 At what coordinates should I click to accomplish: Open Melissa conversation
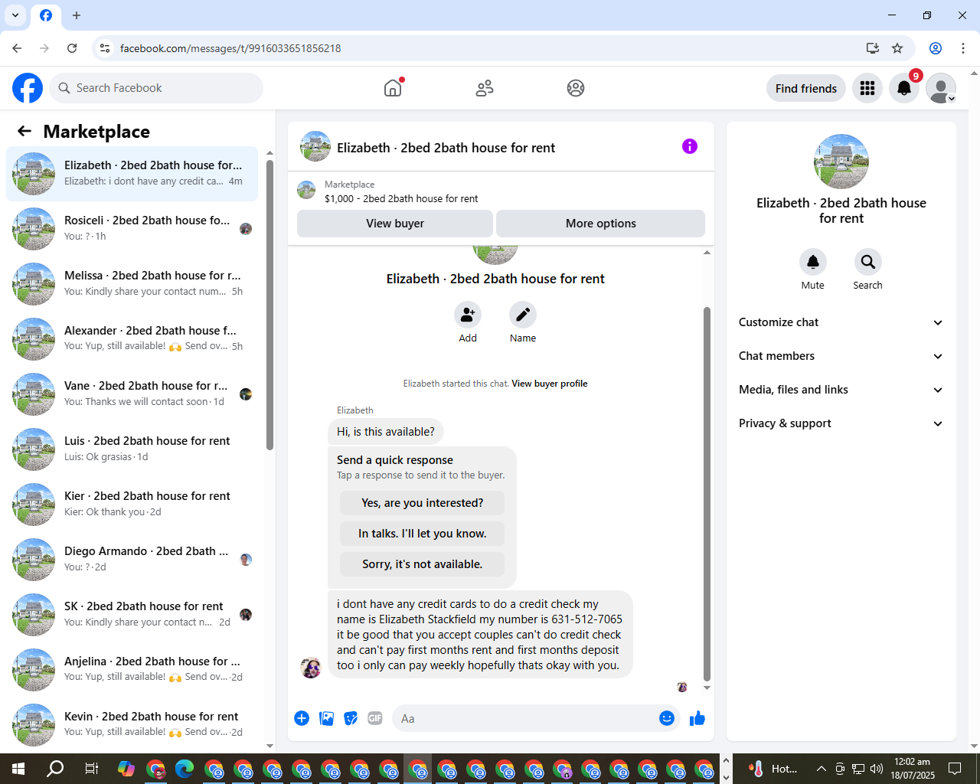(132, 284)
